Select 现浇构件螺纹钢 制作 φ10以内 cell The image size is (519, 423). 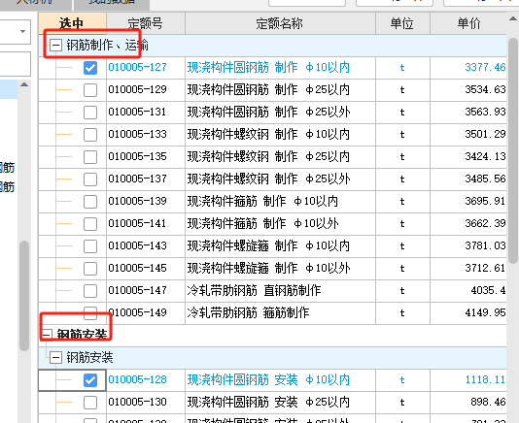coord(280,135)
